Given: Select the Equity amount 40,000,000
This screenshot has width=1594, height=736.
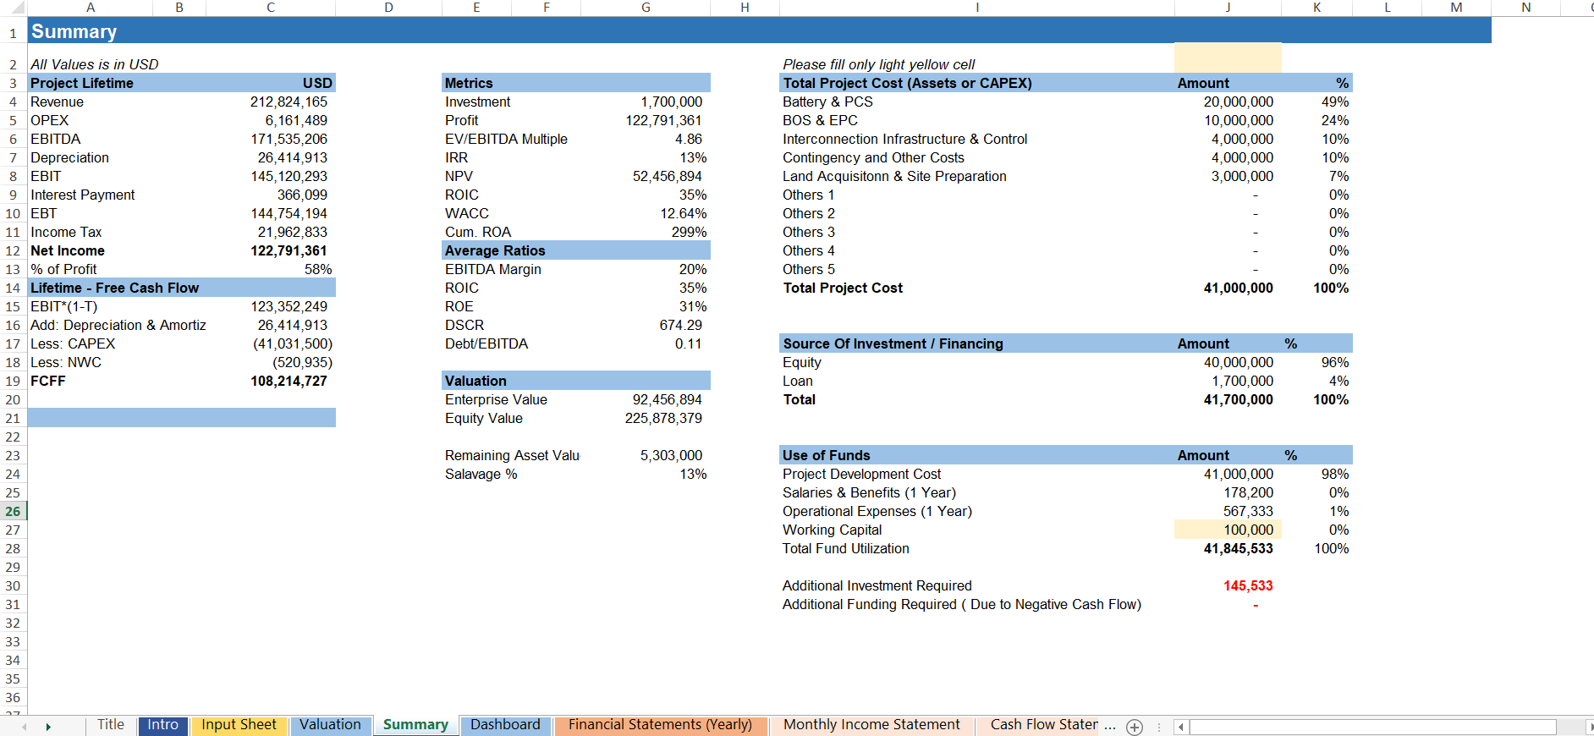Looking at the screenshot, I should (1238, 362).
